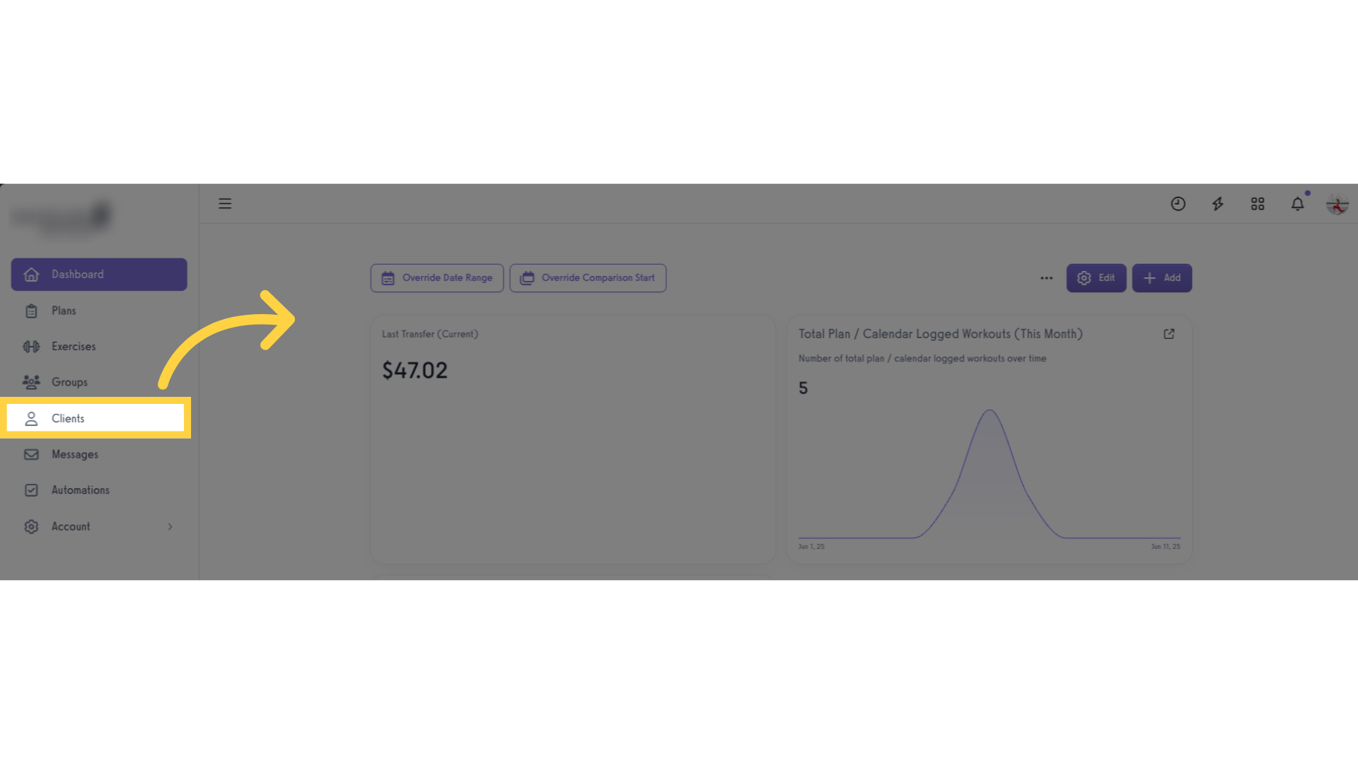Go to Clients in sidebar
Viewport: 1358px width, 764px height.
95,418
